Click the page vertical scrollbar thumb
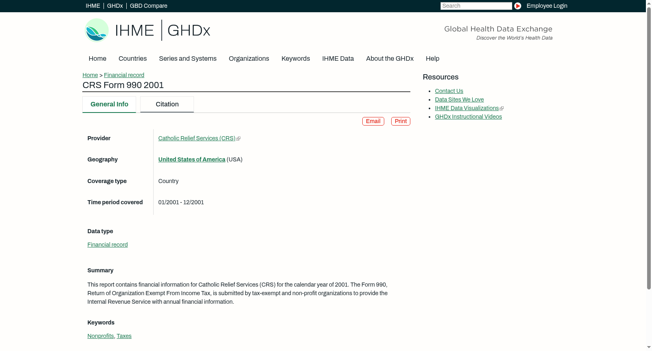The height and width of the screenshot is (351, 652). (649, 149)
